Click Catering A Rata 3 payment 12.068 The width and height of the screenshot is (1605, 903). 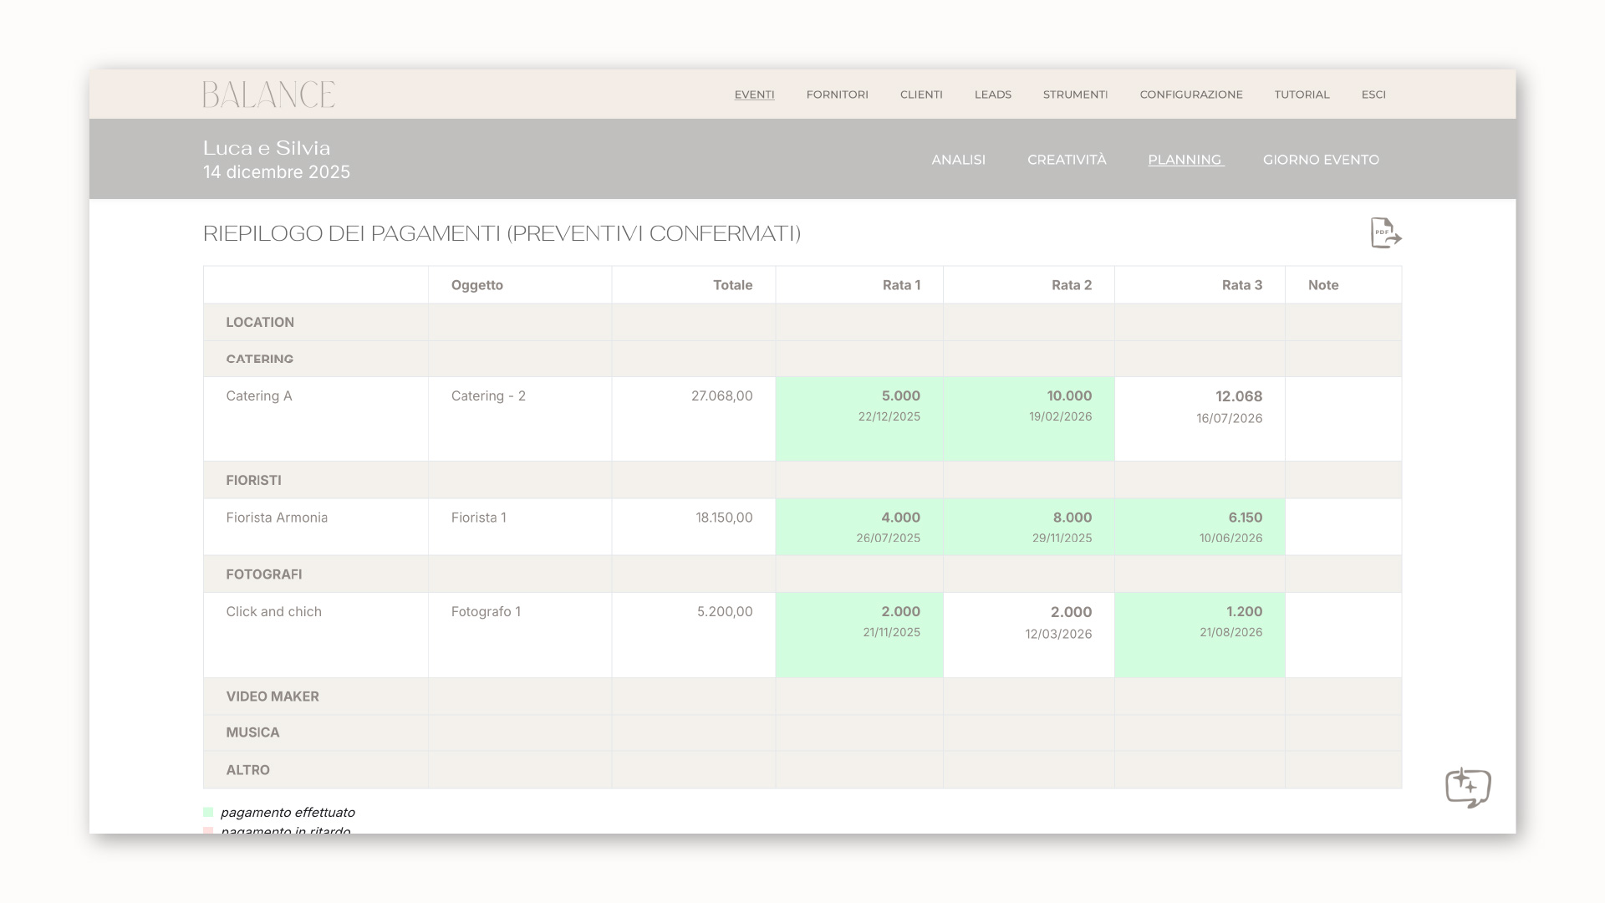point(1238,397)
